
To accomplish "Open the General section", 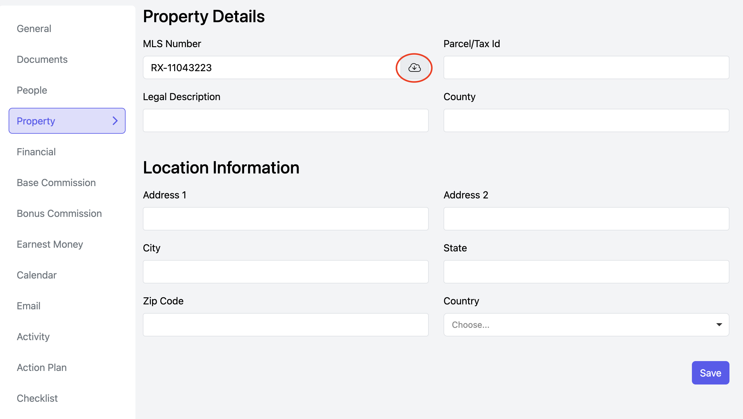I will tap(34, 29).
